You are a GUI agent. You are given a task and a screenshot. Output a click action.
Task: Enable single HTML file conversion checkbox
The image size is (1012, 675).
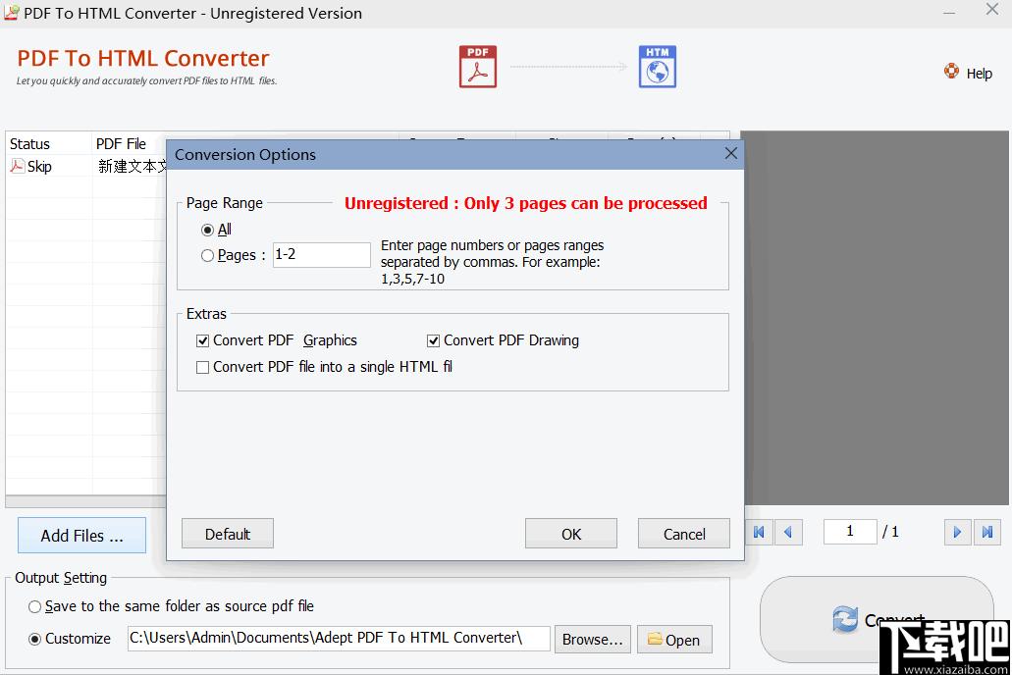pos(202,367)
